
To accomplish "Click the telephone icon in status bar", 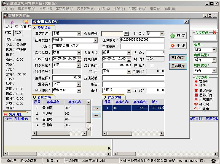I will tap(213, 161).
